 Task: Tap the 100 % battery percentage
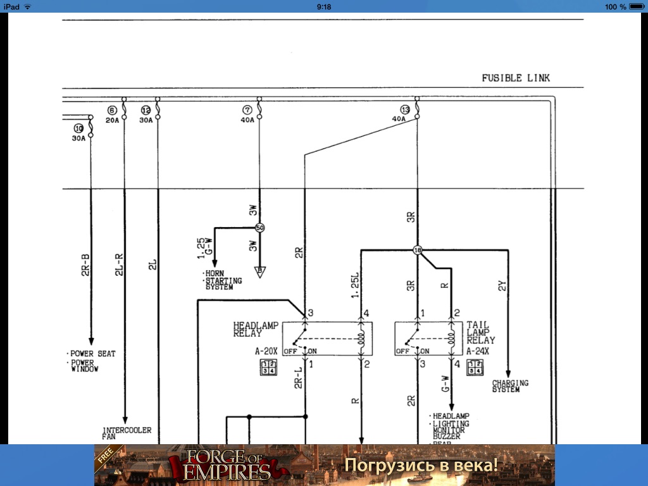tap(615, 6)
